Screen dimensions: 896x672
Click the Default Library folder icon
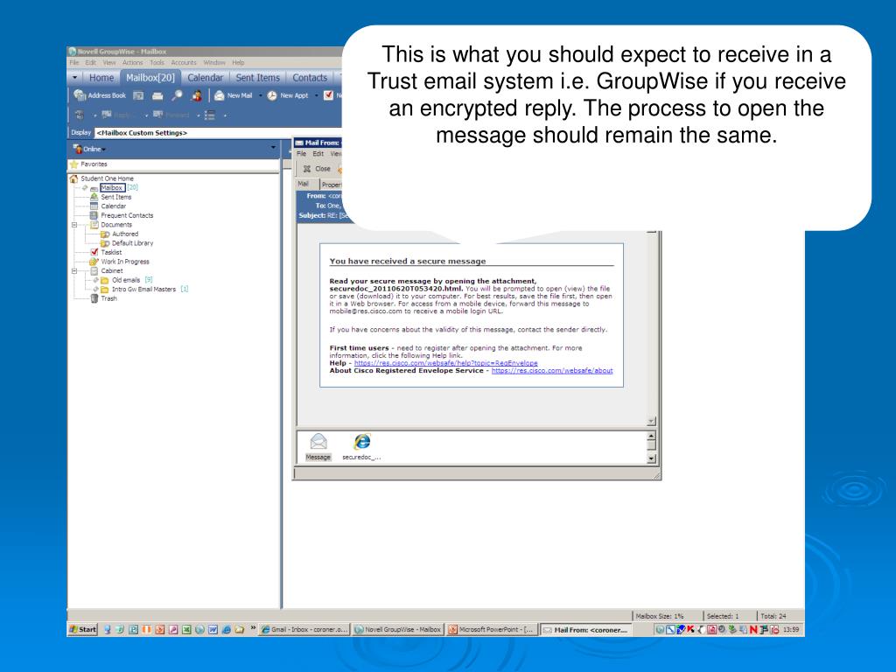click(x=105, y=243)
